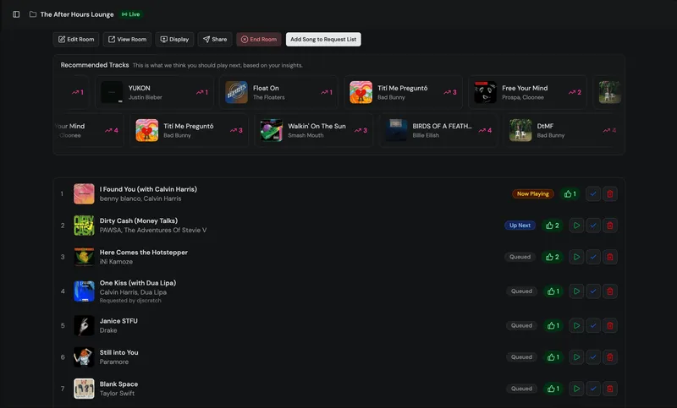Click the Now Playing status badge
Screen dimensions: 677x408
pyautogui.click(x=533, y=194)
